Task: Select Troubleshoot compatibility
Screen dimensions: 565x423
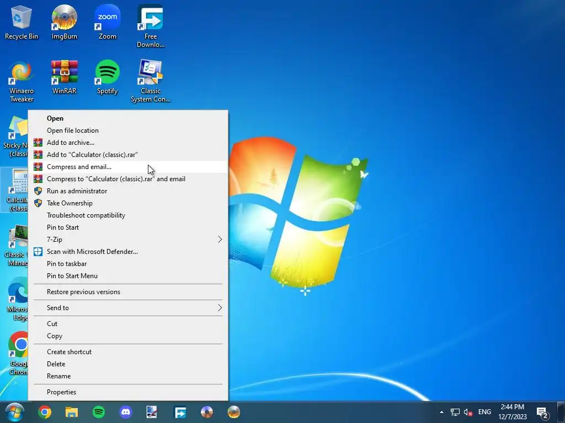Action: pyautogui.click(x=128, y=215)
